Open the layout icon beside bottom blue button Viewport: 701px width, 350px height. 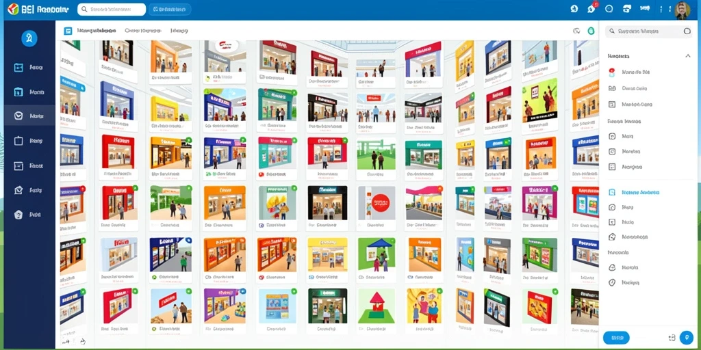pos(671,338)
